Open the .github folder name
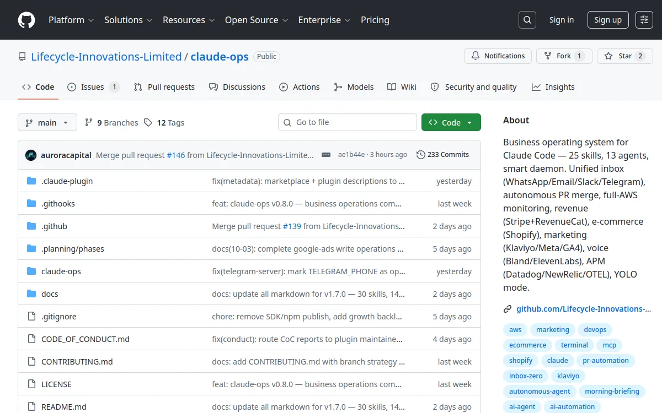 [54, 226]
